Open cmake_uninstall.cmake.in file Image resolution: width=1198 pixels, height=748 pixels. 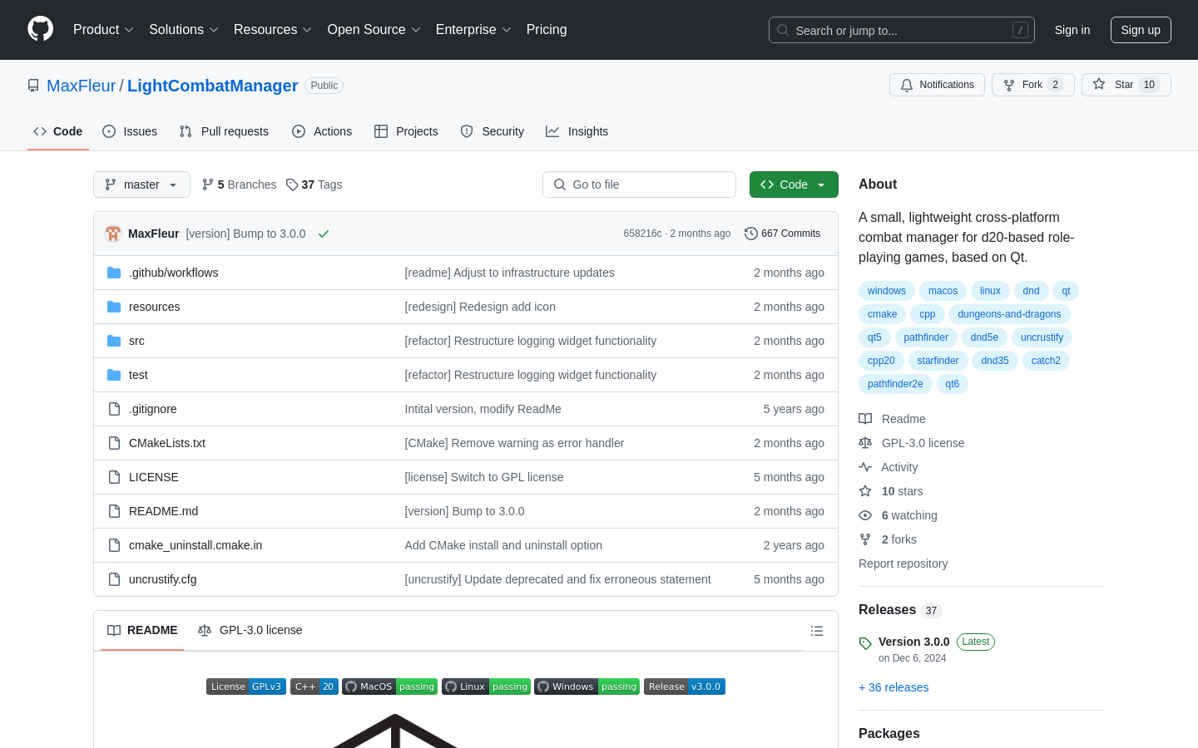(196, 545)
